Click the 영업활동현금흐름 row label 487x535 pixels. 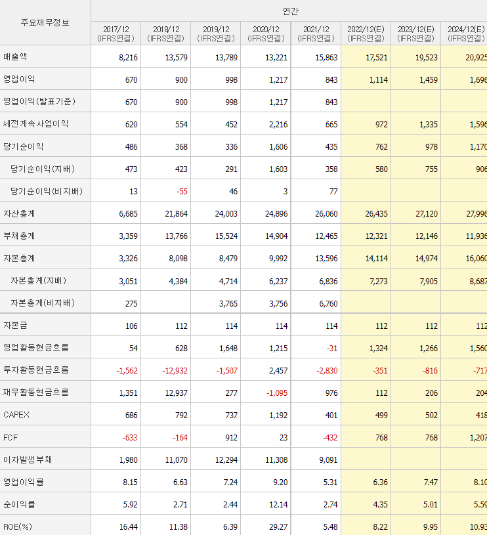36,347
